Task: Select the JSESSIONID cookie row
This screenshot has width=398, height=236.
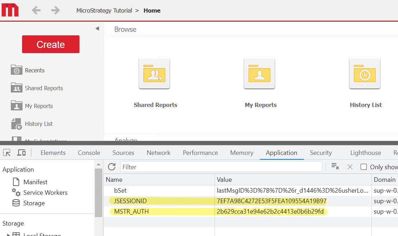Action: click(x=130, y=201)
